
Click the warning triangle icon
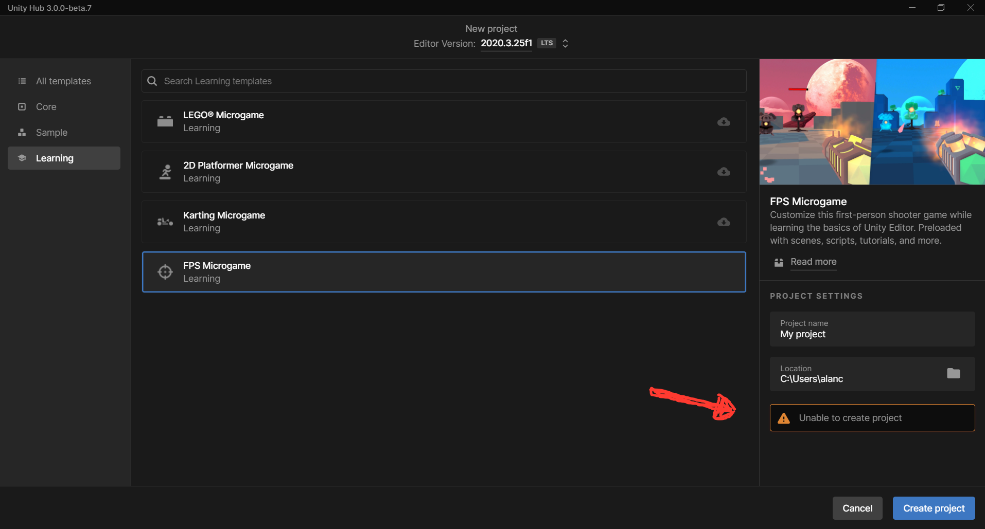[x=784, y=418]
